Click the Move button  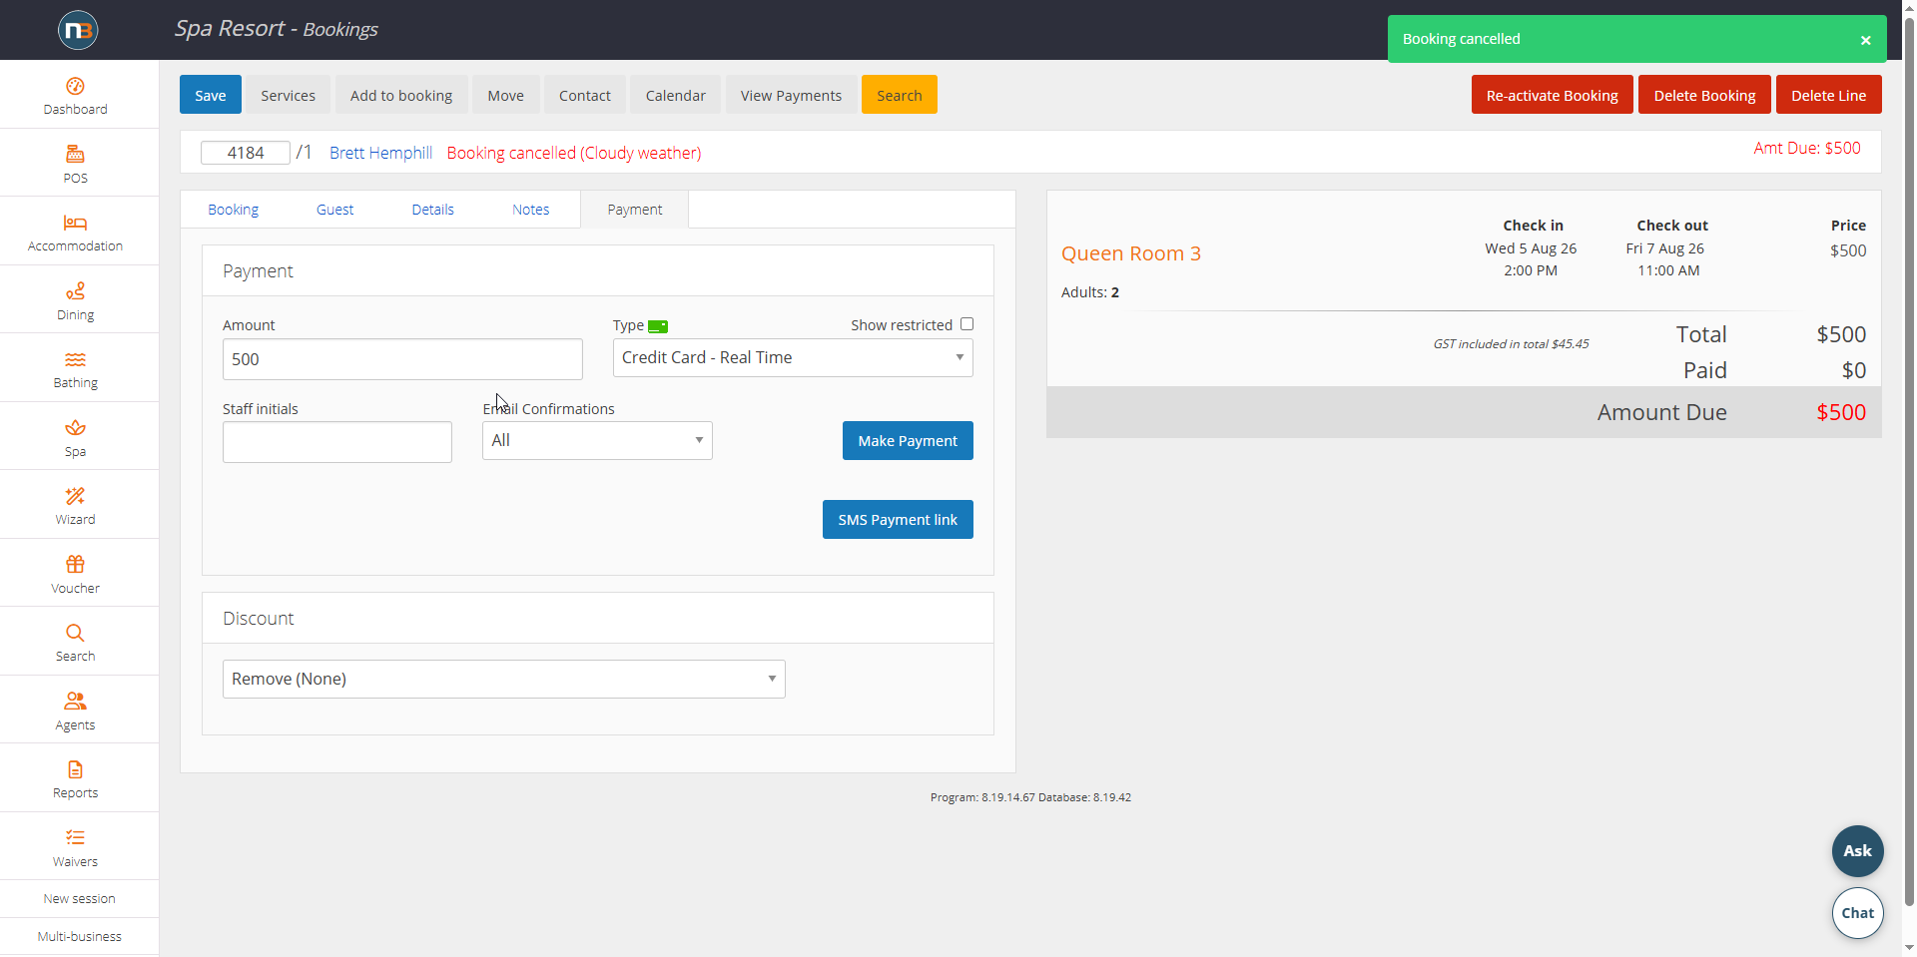coord(505,95)
